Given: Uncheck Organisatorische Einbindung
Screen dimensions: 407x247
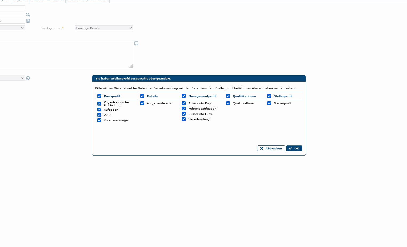Looking at the screenshot, I should click(99, 104).
